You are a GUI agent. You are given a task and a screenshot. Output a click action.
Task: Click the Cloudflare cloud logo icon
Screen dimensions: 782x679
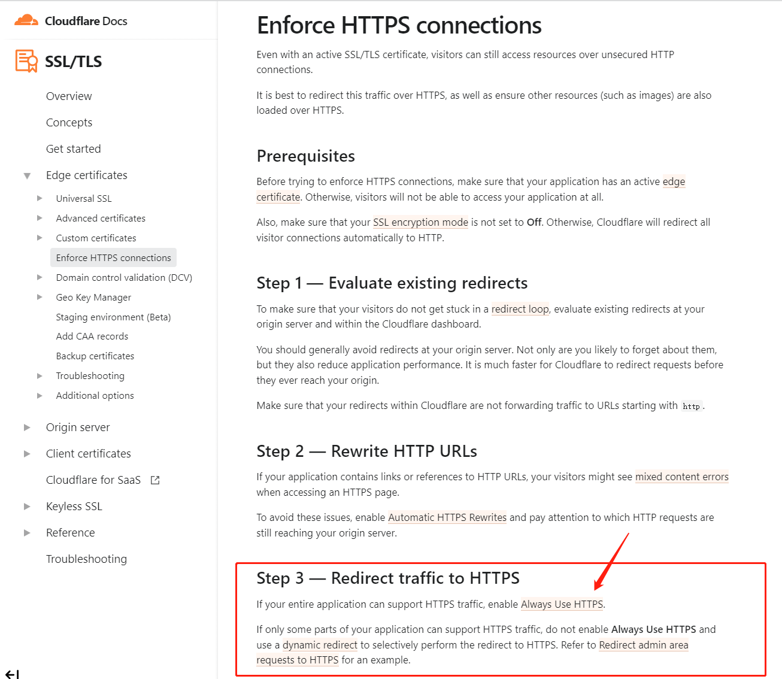26,21
